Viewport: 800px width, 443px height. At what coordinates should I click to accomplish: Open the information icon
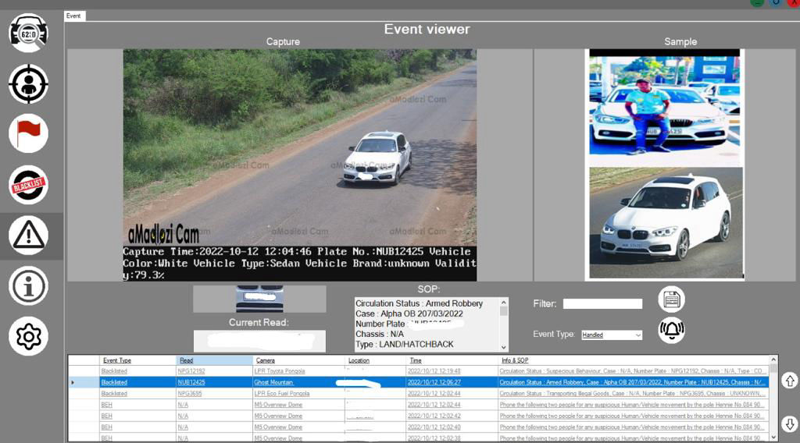click(29, 285)
